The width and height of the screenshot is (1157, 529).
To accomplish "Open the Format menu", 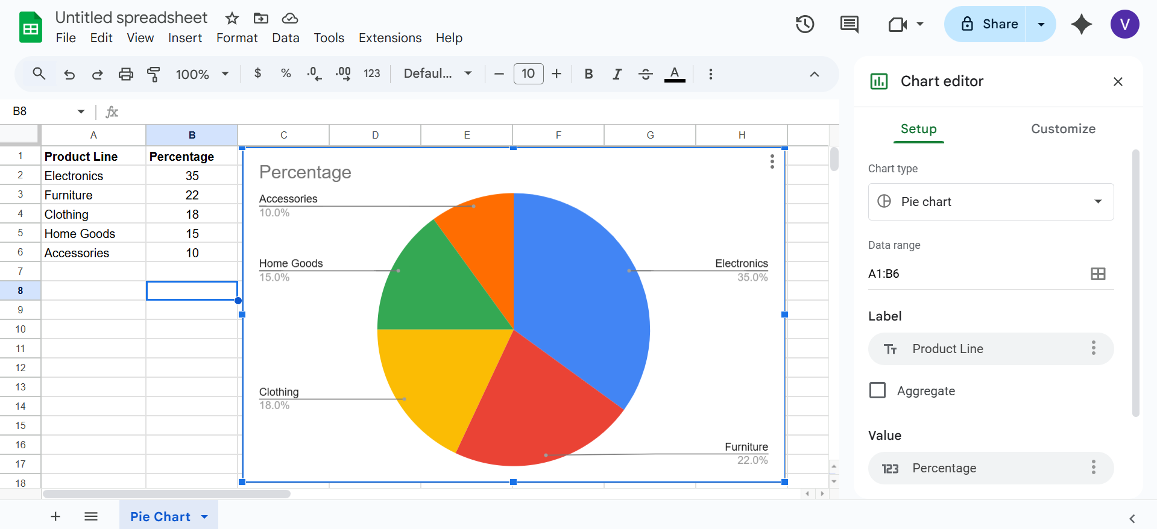I will (x=237, y=38).
